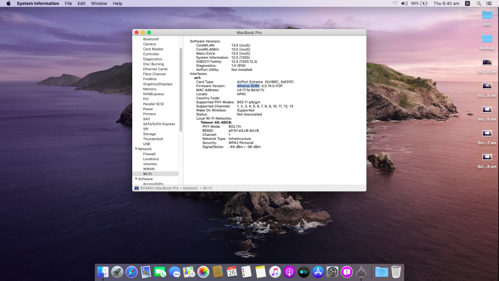Viewport: 499px width, 281px height.
Task: Select SATA/SATA Express in sidebar
Action: [159, 124]
